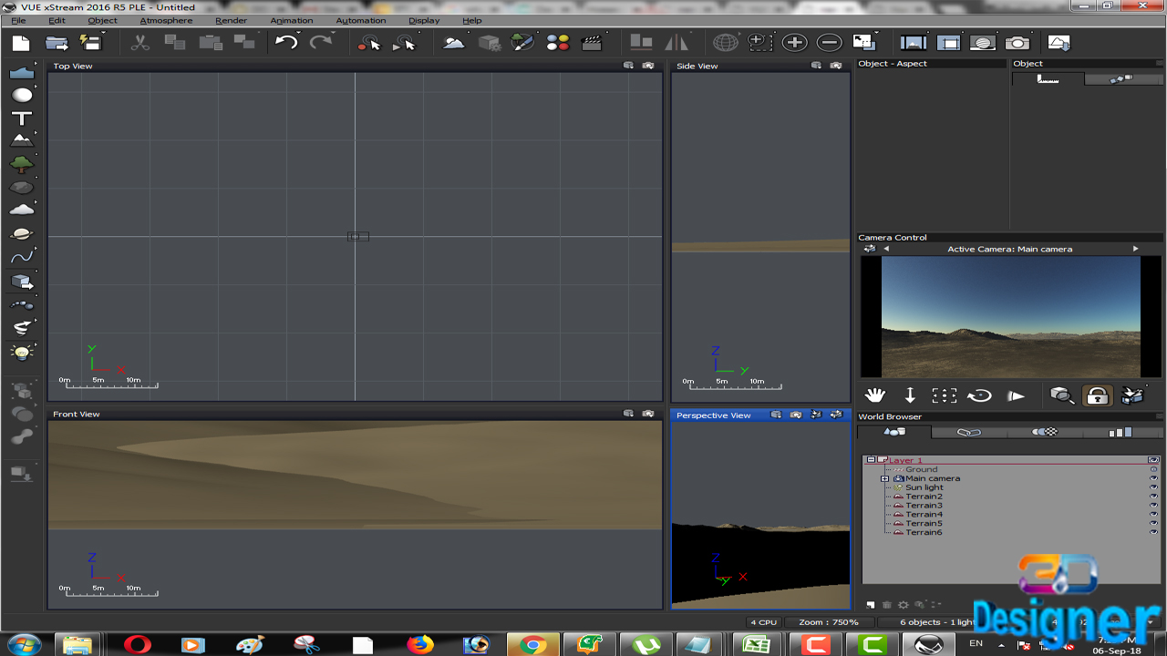Viewport: 1167px width, 656px height.
Task: Switch to next camera with right arrow
Action: 1135,249
